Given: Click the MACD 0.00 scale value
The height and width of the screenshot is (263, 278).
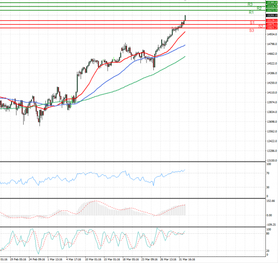Looking at the screenshot, I should (269, 215).
